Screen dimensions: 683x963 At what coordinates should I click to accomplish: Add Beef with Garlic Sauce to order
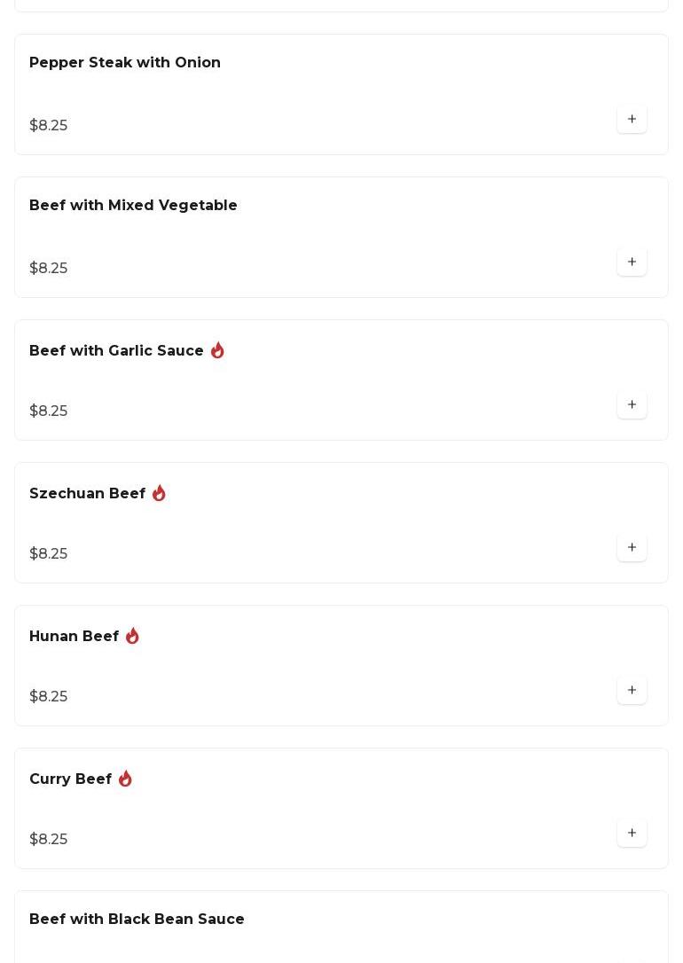pyautogui.click(x=632, y=405)
